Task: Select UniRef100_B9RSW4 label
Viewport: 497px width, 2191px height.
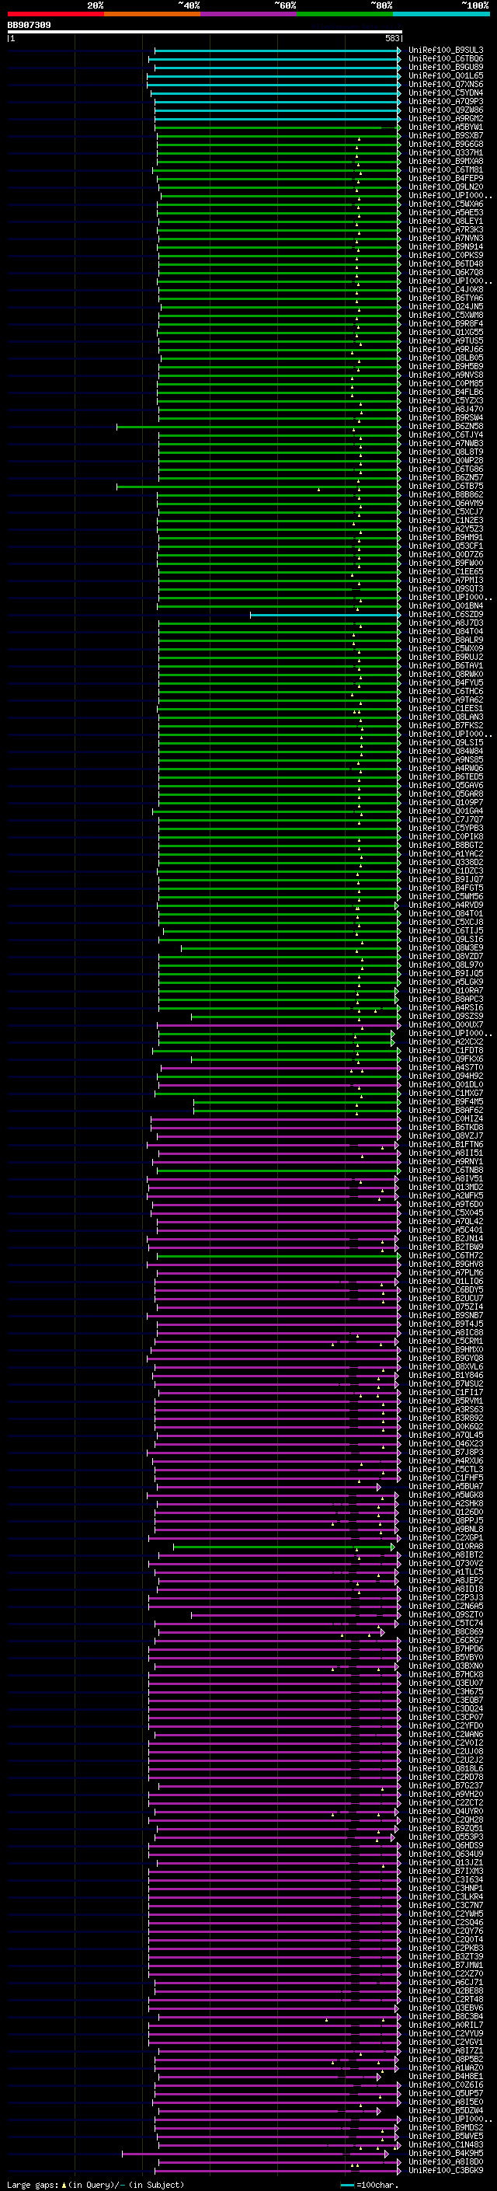Action: [446, 417]
